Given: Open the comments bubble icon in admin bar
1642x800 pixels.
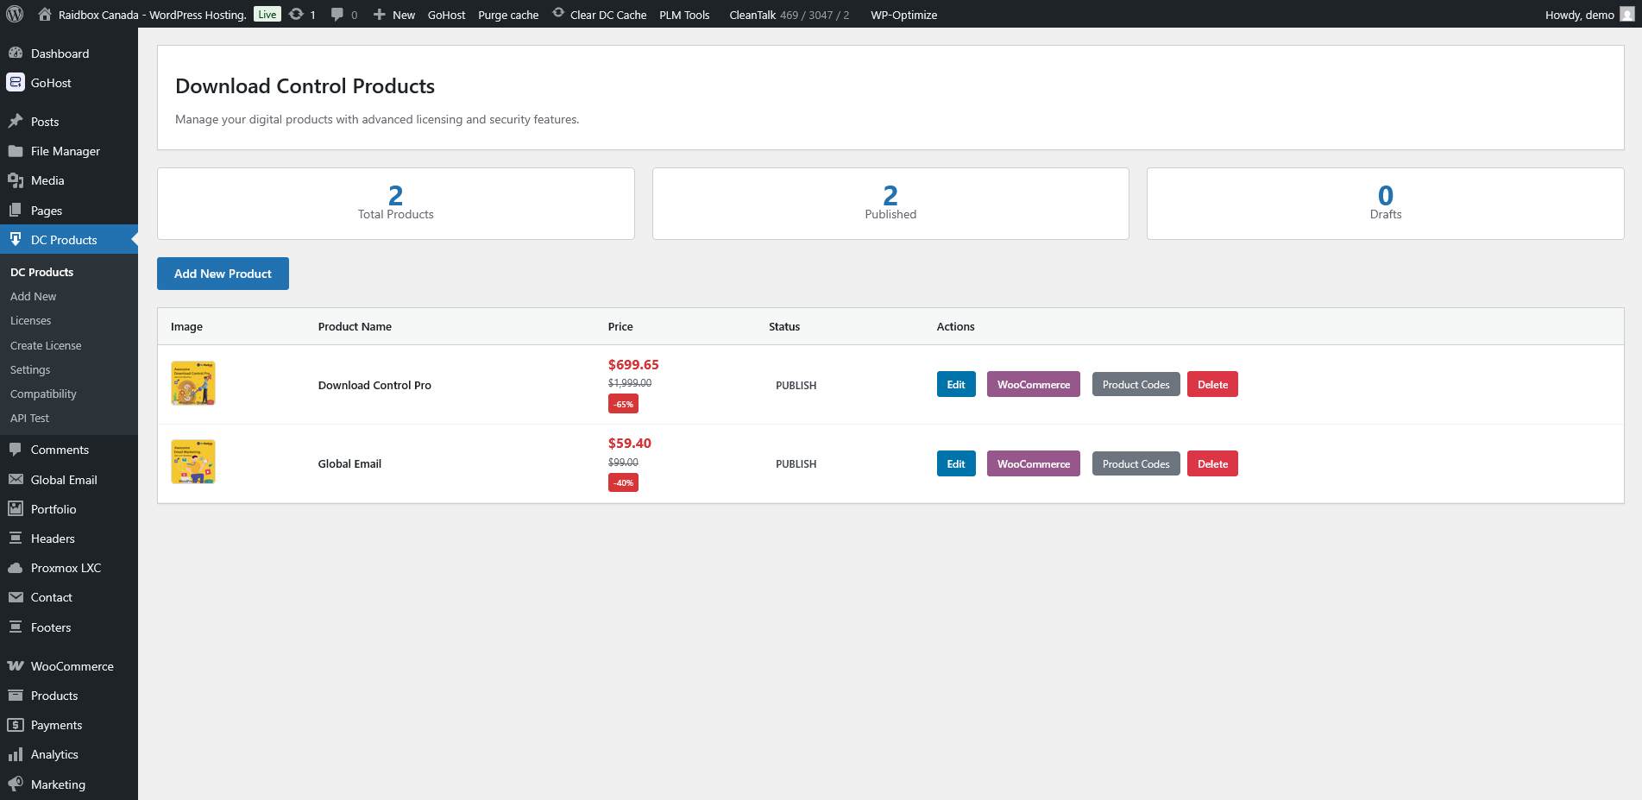Looking at the screenshot, I should pos(337,14).
